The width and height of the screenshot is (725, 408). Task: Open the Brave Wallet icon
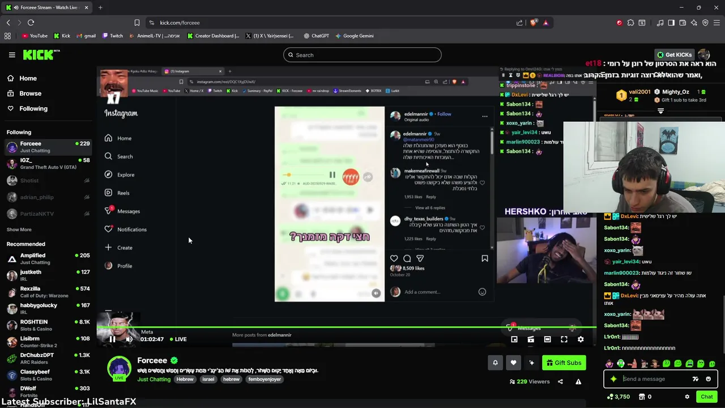point(683,23)
